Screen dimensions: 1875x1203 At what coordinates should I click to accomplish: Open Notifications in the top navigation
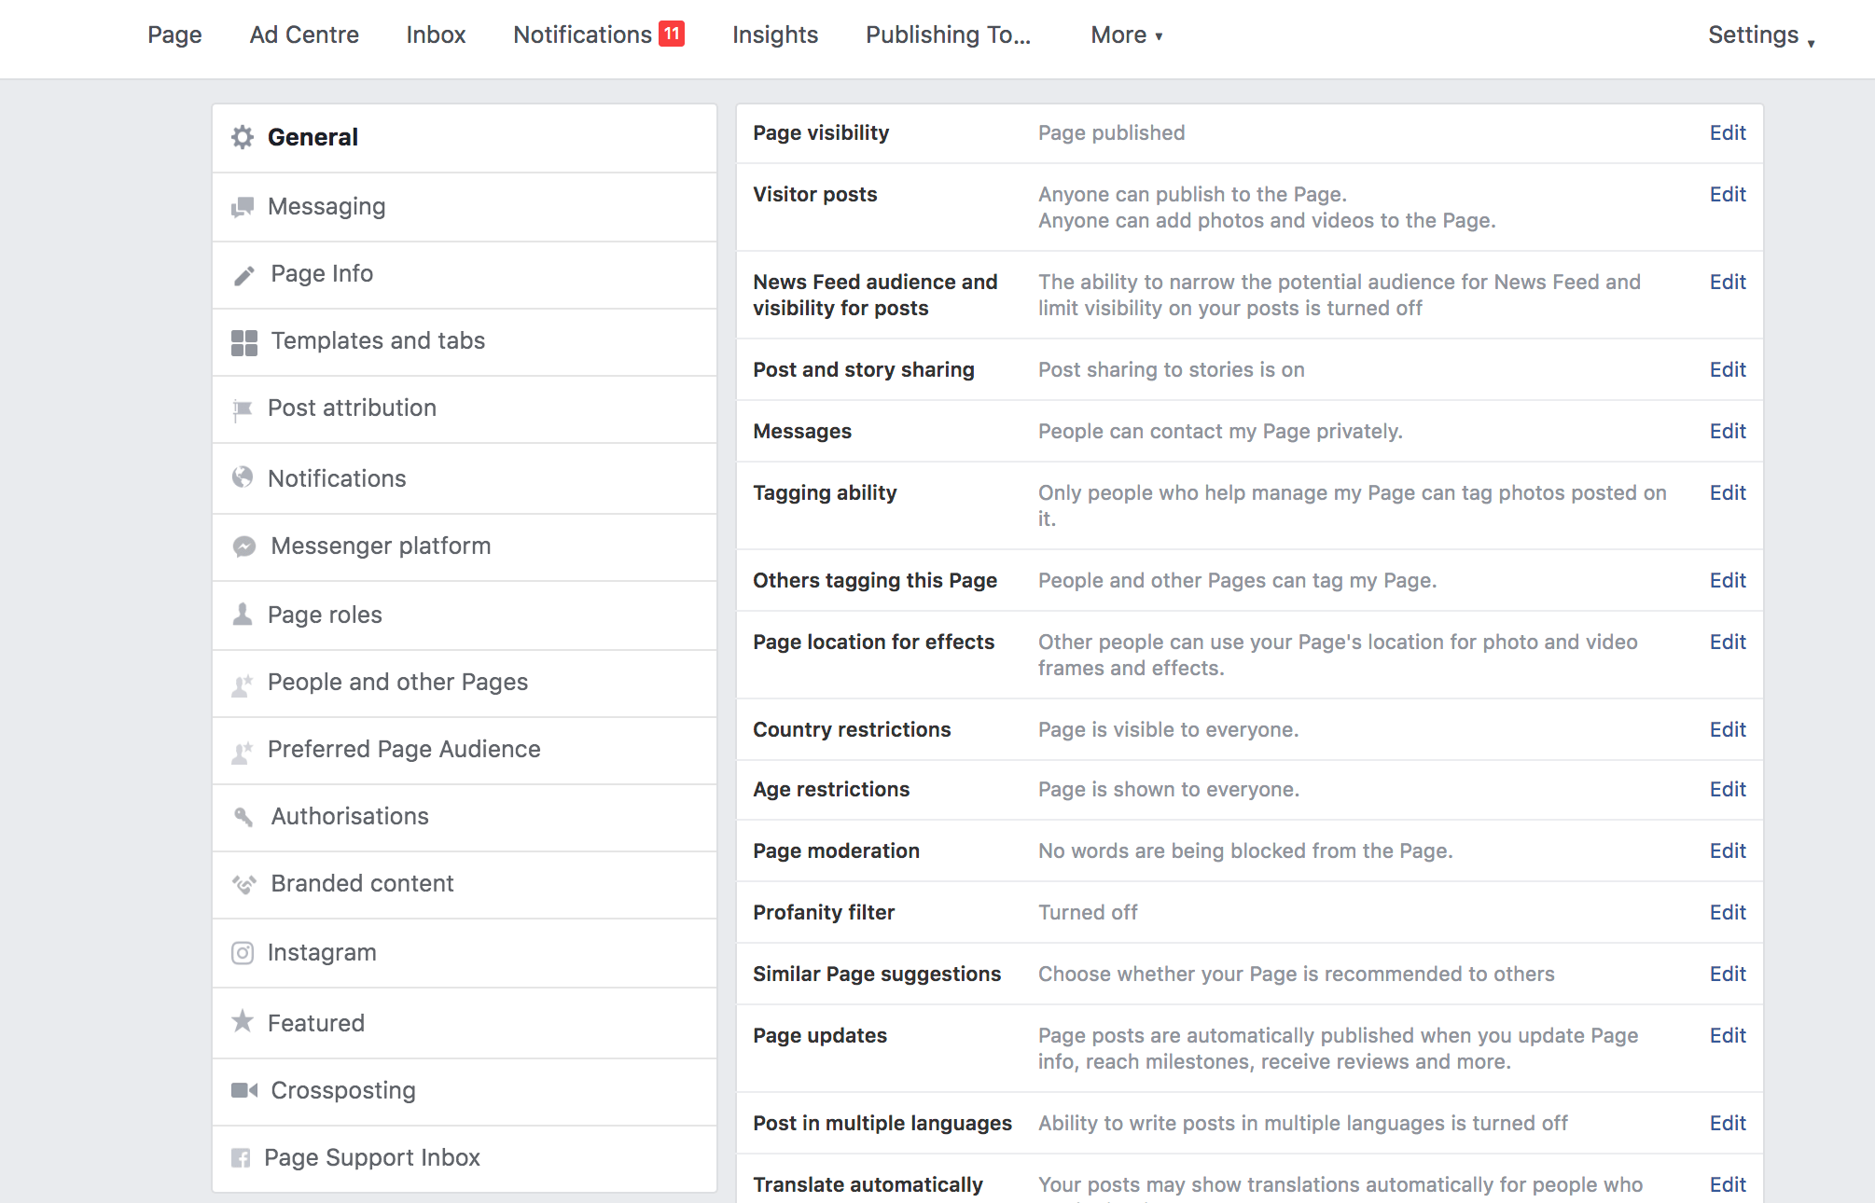pyautogui.click(x=582, y=35)
